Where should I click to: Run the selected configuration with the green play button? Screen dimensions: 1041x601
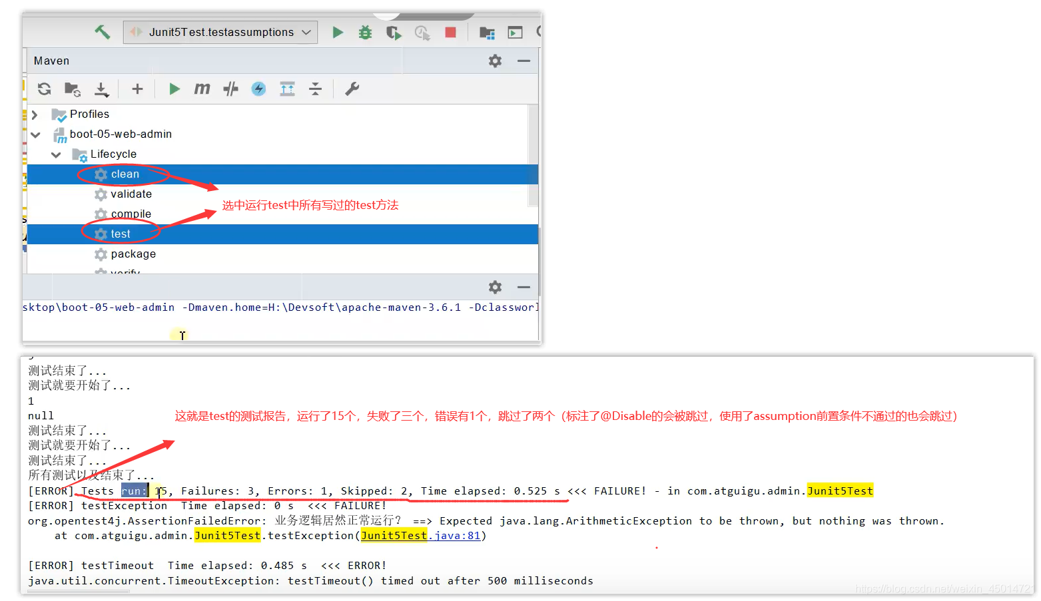(x=338, y=32)
